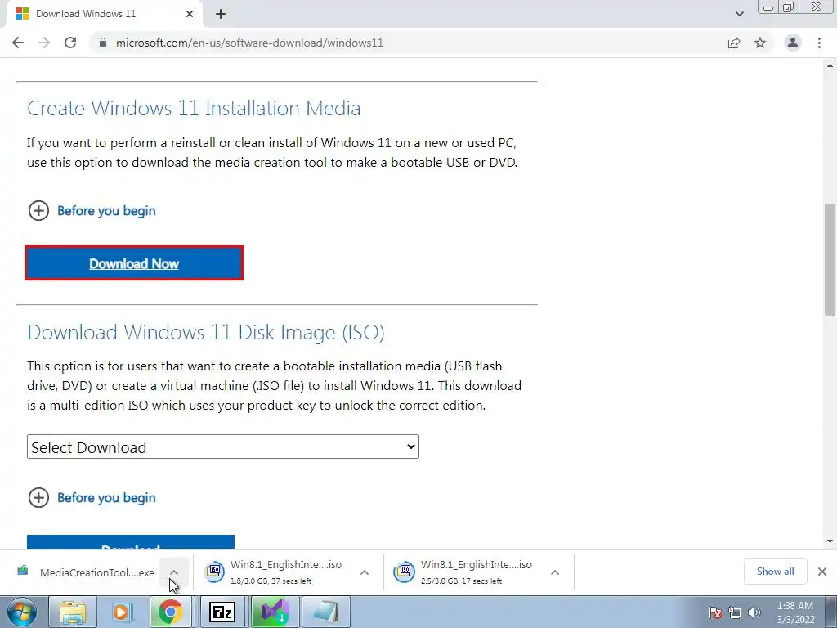
Task: Open options for the 1.8/3.0 GB ISO download
Action: point(365,572)
